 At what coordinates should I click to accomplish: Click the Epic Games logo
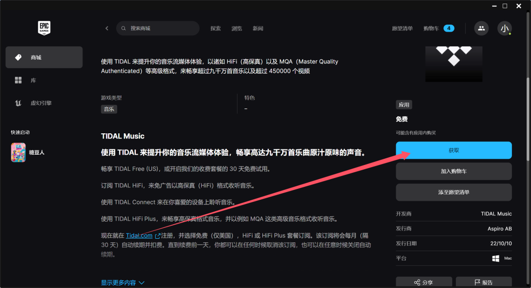pos(44,28)
